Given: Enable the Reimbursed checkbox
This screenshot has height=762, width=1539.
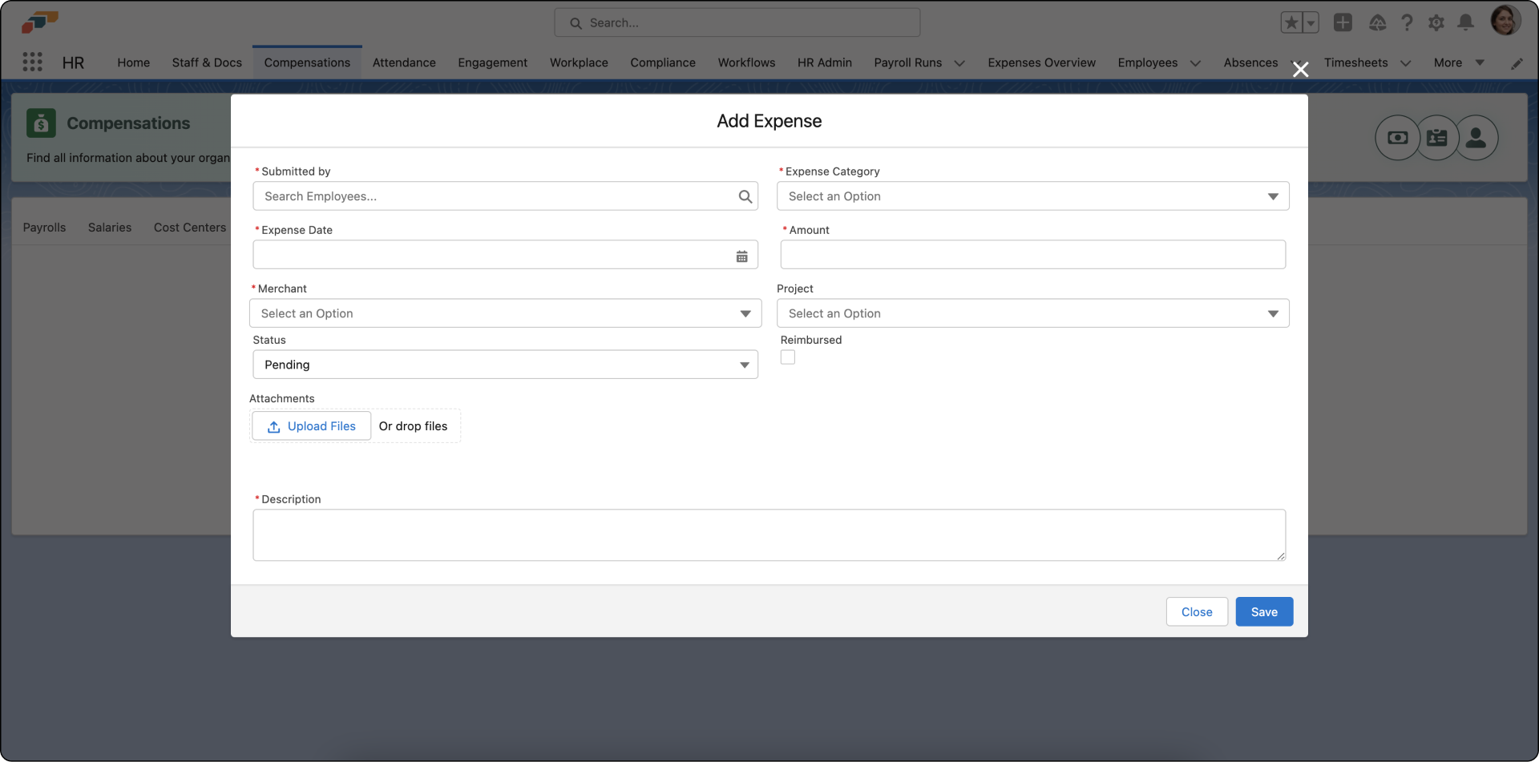Looking at the screenshot, I should pos(787,357).
